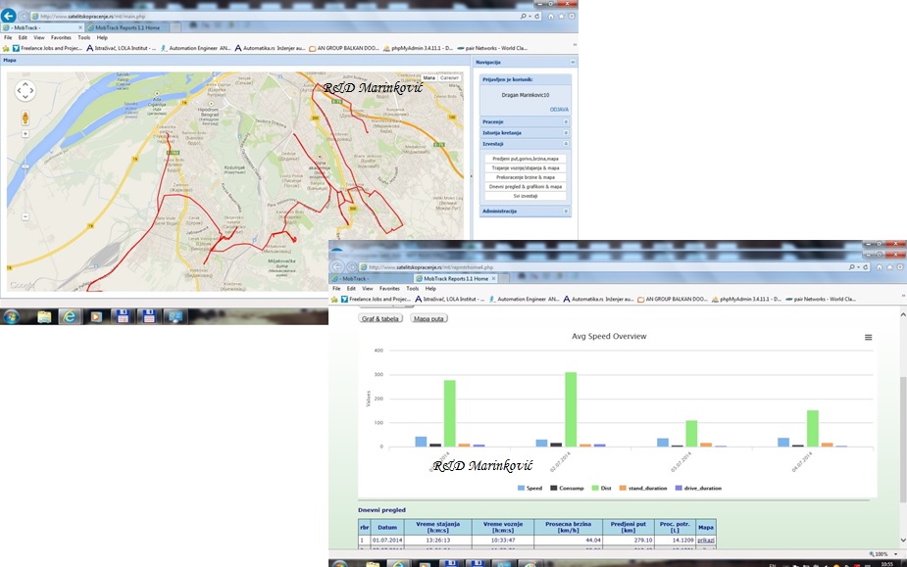This screenshot has width=907, height=567.
Task: Open the Favorites menu in map window
Action: 61,37
